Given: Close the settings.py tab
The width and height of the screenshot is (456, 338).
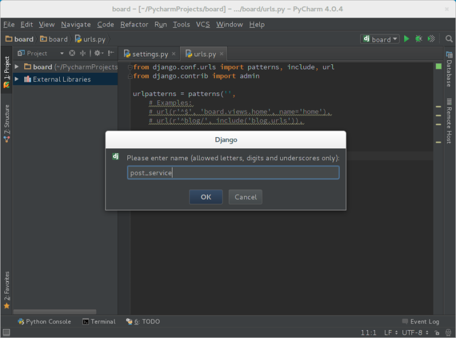Looking at the screenshot, I should coord(174,54).
